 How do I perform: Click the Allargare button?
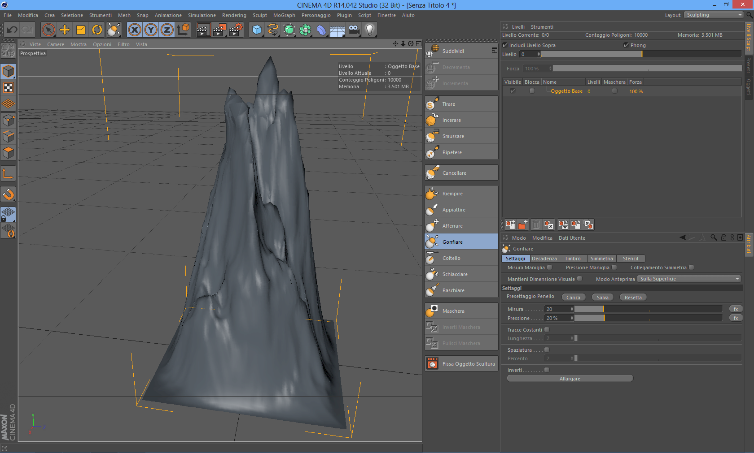(570, 379)
